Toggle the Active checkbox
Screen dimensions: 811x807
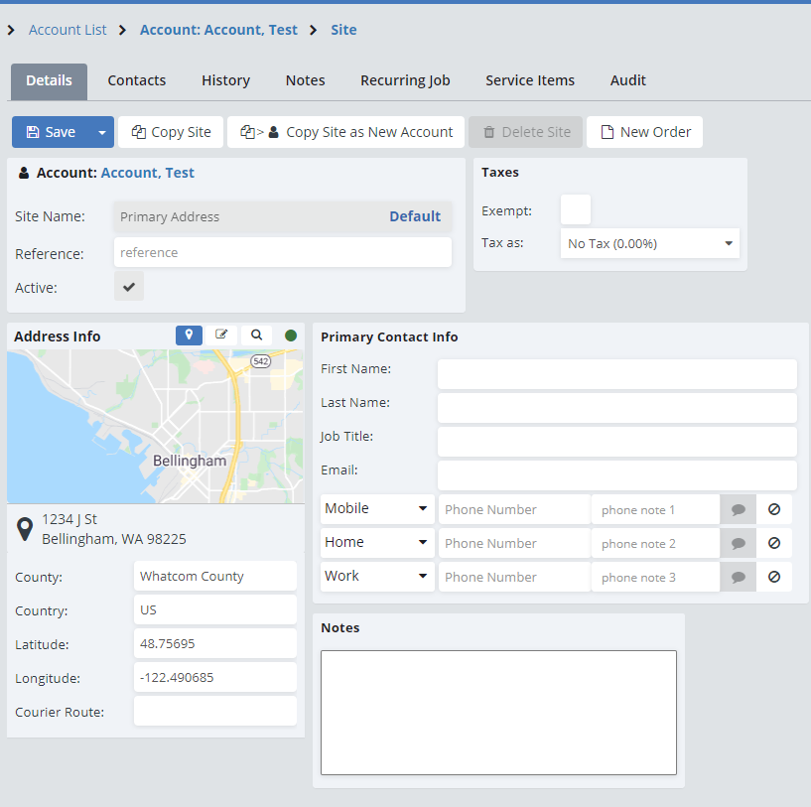click(x=129, y=287)
